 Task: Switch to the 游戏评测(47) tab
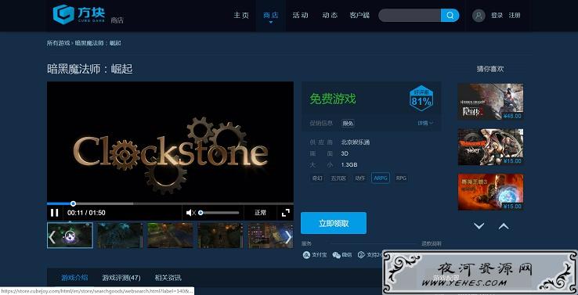coord(121,278)
